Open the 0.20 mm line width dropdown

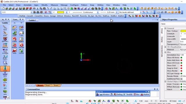[x=116, y=12]
